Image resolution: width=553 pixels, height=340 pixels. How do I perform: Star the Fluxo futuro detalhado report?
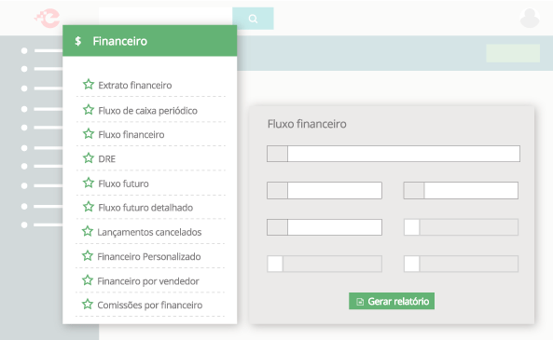89,207
